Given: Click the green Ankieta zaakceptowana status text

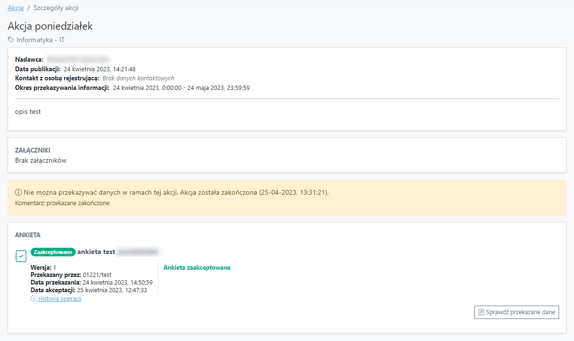Looking at the screenshot, I should 196,267.
